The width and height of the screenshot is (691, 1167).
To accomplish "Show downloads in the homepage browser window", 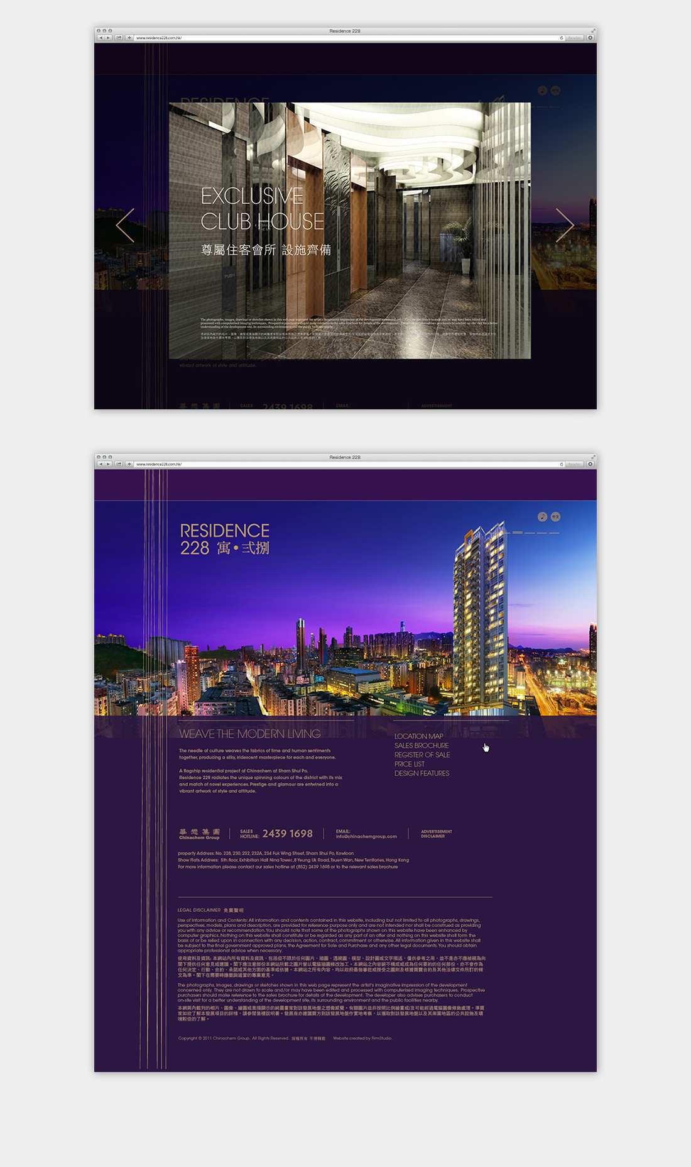I will [590, 464].
